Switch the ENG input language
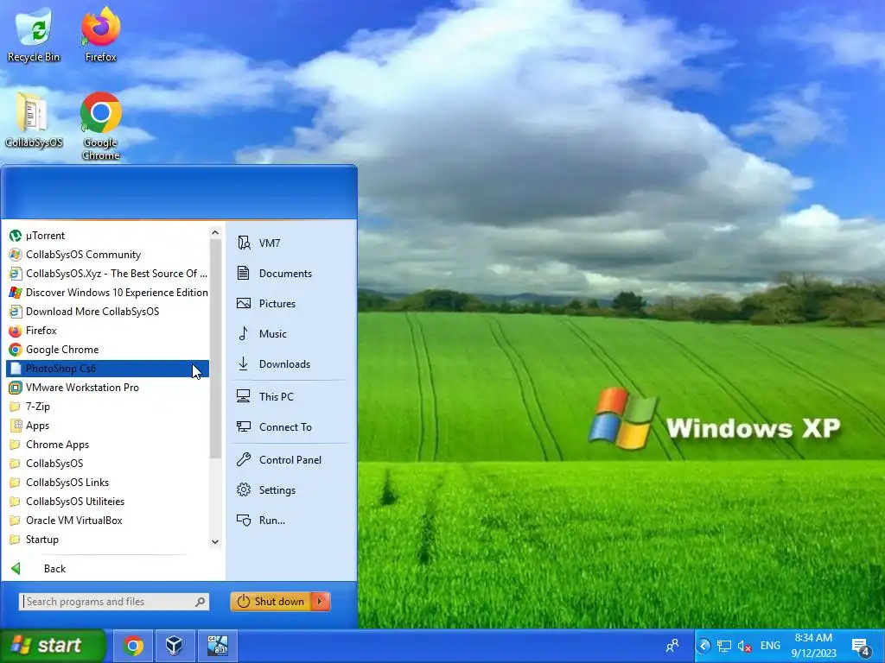The image size is (885, 663). [770, 646]
